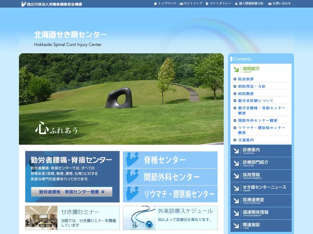The height and width of the screenshot is (234, 313).
Task: Click the 勤労者腰椎・脊損センター概要 button
Action: pyautogui.click(x=72, y=192)
